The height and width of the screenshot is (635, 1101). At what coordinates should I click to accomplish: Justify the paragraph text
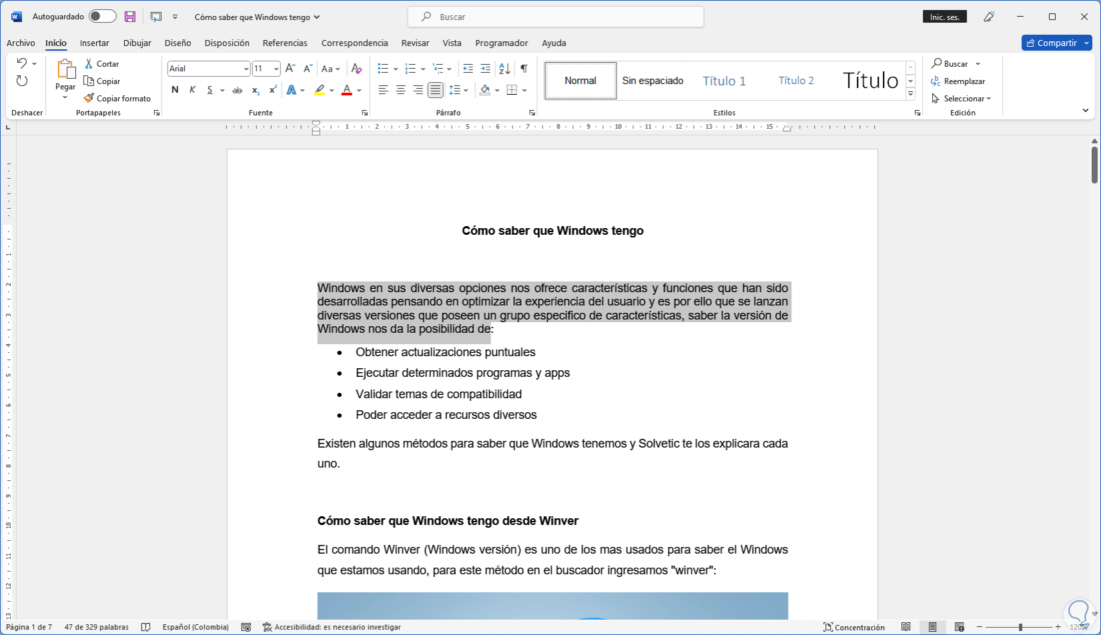pyautogui.click(x=435, y=90)
